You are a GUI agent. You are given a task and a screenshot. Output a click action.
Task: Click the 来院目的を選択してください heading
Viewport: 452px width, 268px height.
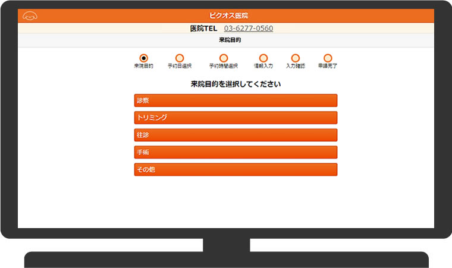click(236, 85)
